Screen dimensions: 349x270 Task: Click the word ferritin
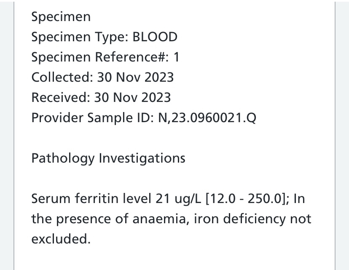[97, 198]
